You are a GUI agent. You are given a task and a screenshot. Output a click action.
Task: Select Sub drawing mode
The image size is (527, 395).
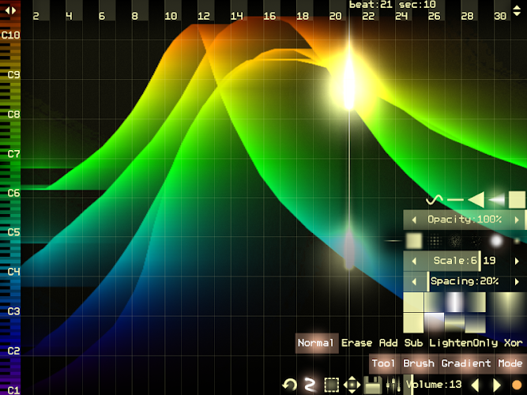coord(413,343)
